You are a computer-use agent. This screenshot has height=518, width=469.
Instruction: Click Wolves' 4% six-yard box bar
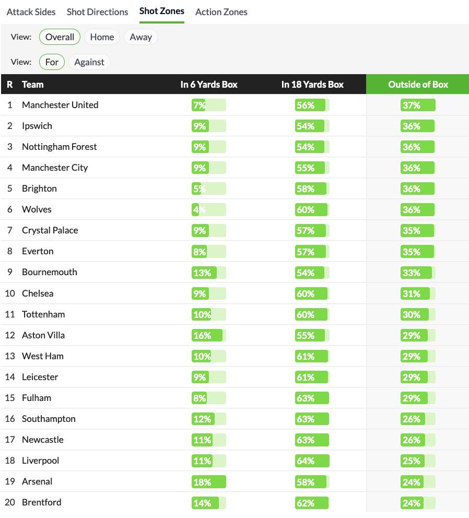(208, 209)
